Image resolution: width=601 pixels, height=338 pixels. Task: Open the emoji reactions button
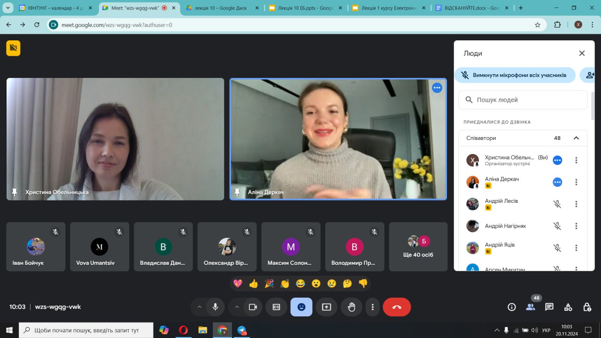(x=301, y=307)
